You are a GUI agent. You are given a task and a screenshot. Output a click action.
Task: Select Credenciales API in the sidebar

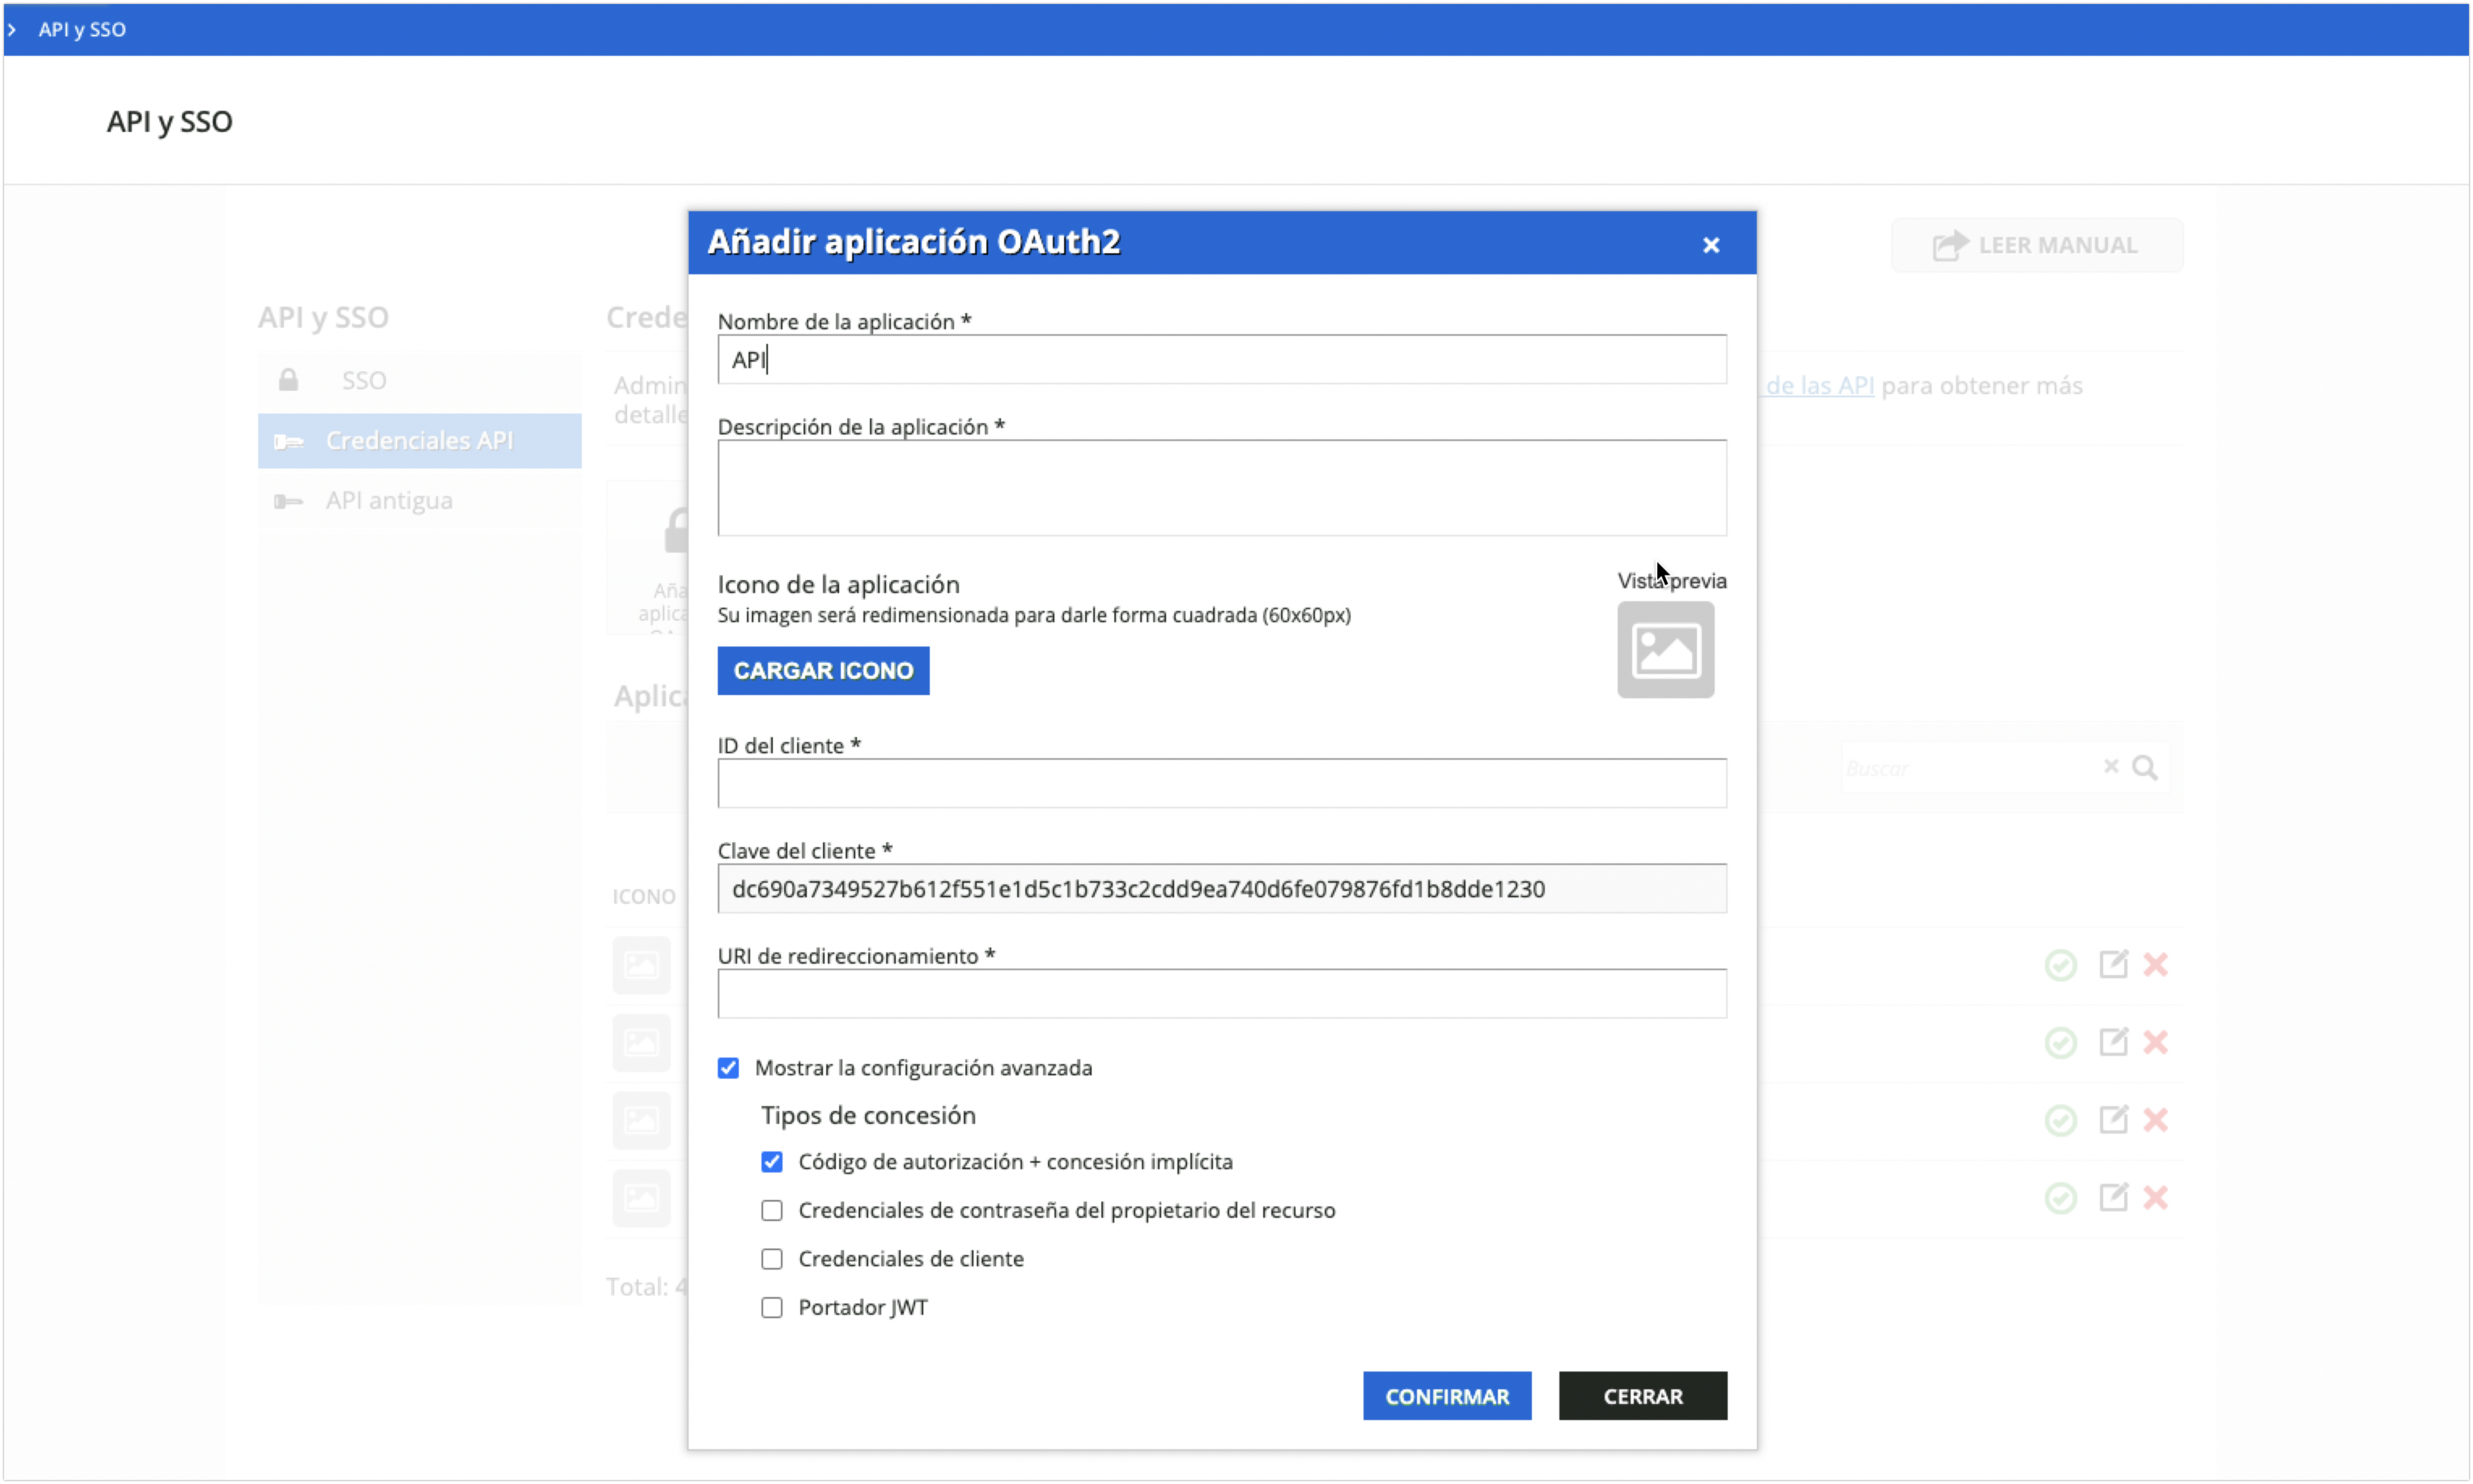[x=419, y=441]
